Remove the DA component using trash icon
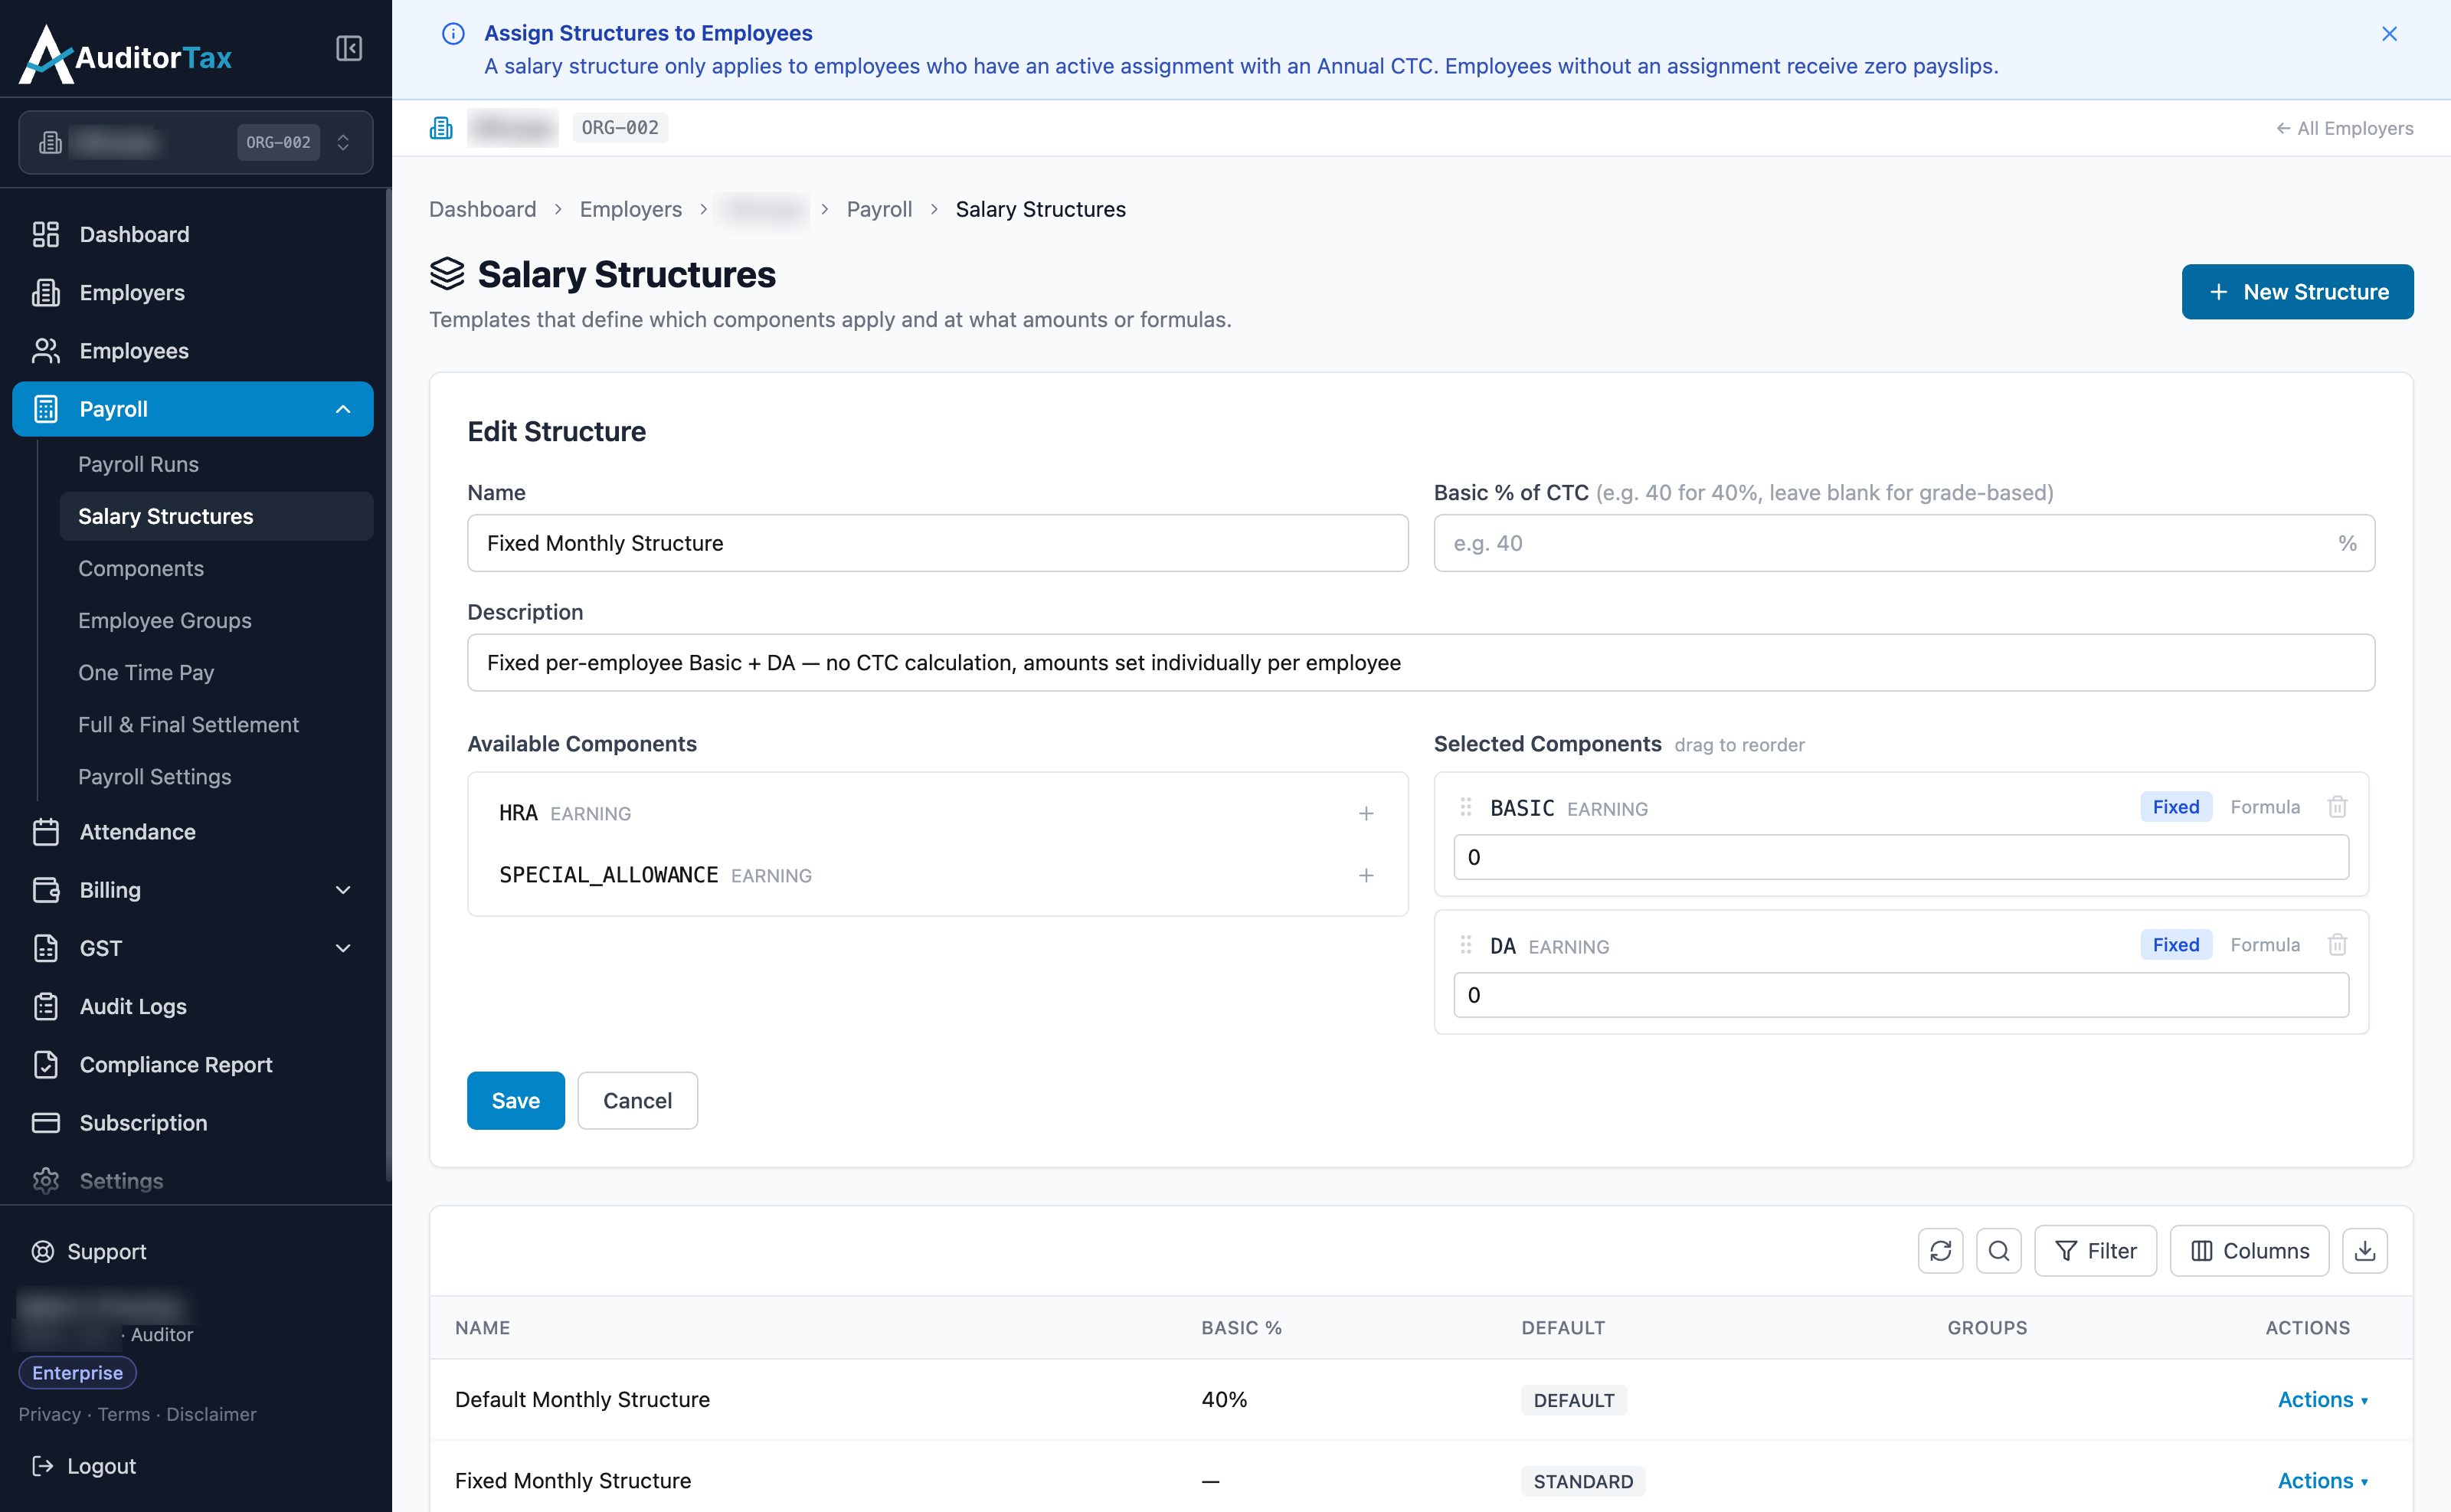 pyautogui.click(x=2337, y=945)
